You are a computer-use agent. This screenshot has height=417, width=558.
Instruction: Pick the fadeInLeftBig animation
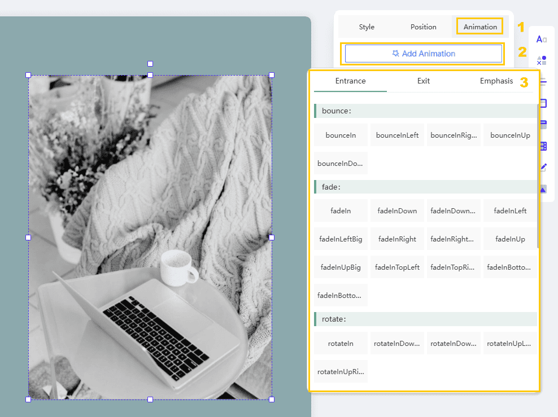(x=341, y=239)
